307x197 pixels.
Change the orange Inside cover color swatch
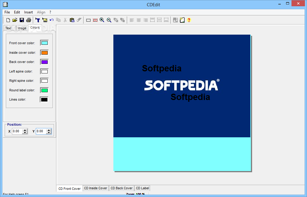(44, 53)
